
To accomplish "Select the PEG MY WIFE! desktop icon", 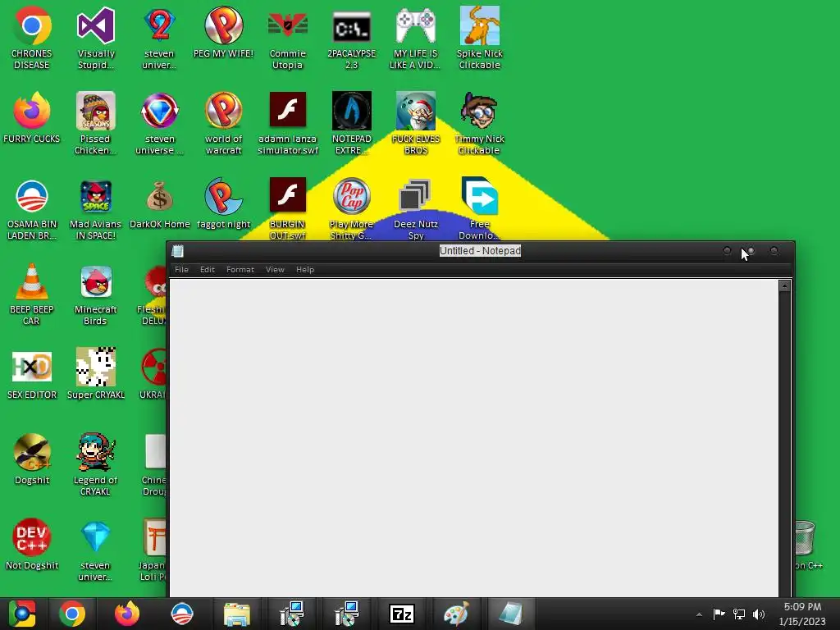I will pos(223,32).
